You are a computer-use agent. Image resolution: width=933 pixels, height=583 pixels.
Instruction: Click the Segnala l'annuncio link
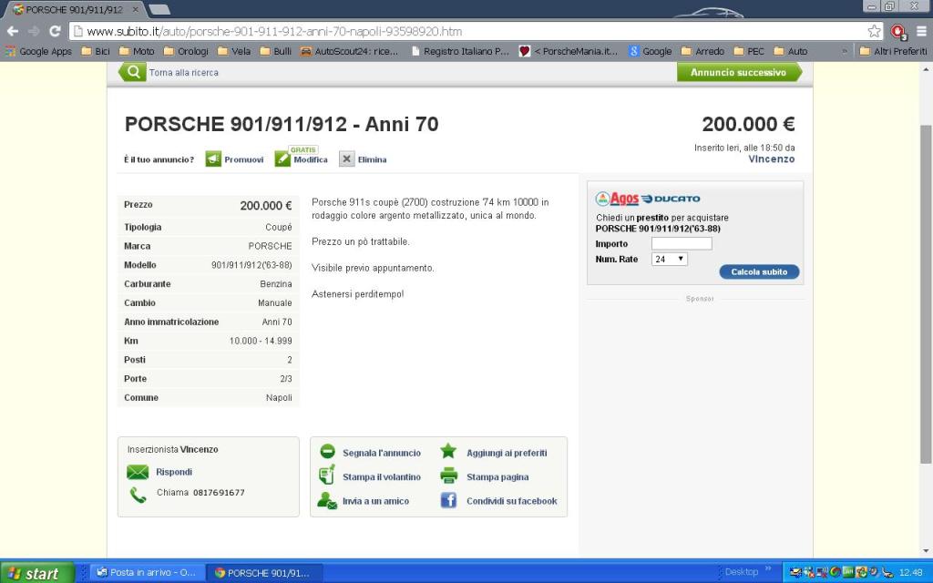click(382, 453)
